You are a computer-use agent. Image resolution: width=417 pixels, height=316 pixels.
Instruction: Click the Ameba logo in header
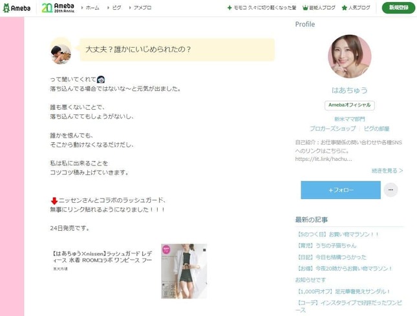(19, 8)
